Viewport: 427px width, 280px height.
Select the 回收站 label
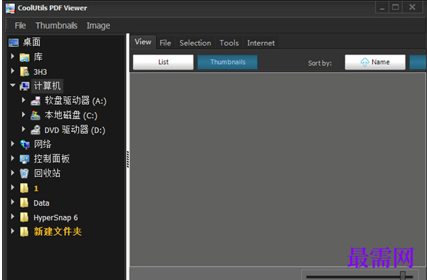point(47,173)
